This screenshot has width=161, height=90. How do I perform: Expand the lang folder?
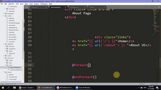[x=5, y=63]
